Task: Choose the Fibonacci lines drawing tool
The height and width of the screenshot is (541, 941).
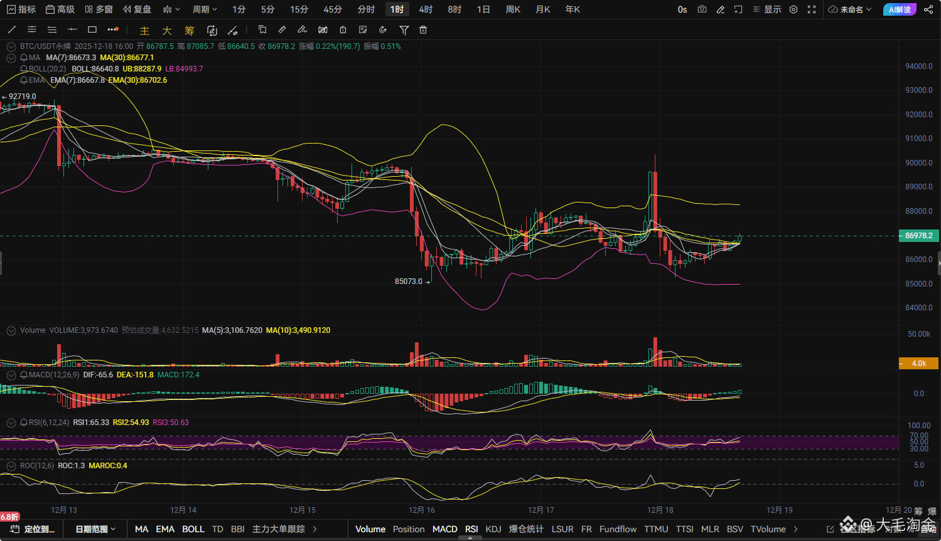Action: [52, 29]
